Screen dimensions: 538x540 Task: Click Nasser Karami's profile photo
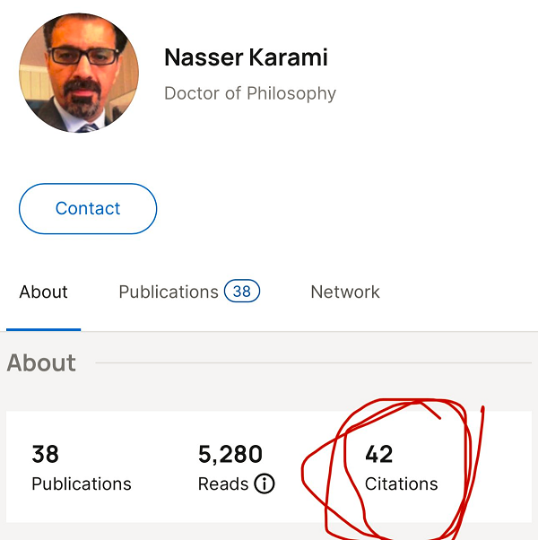[79, 74]
